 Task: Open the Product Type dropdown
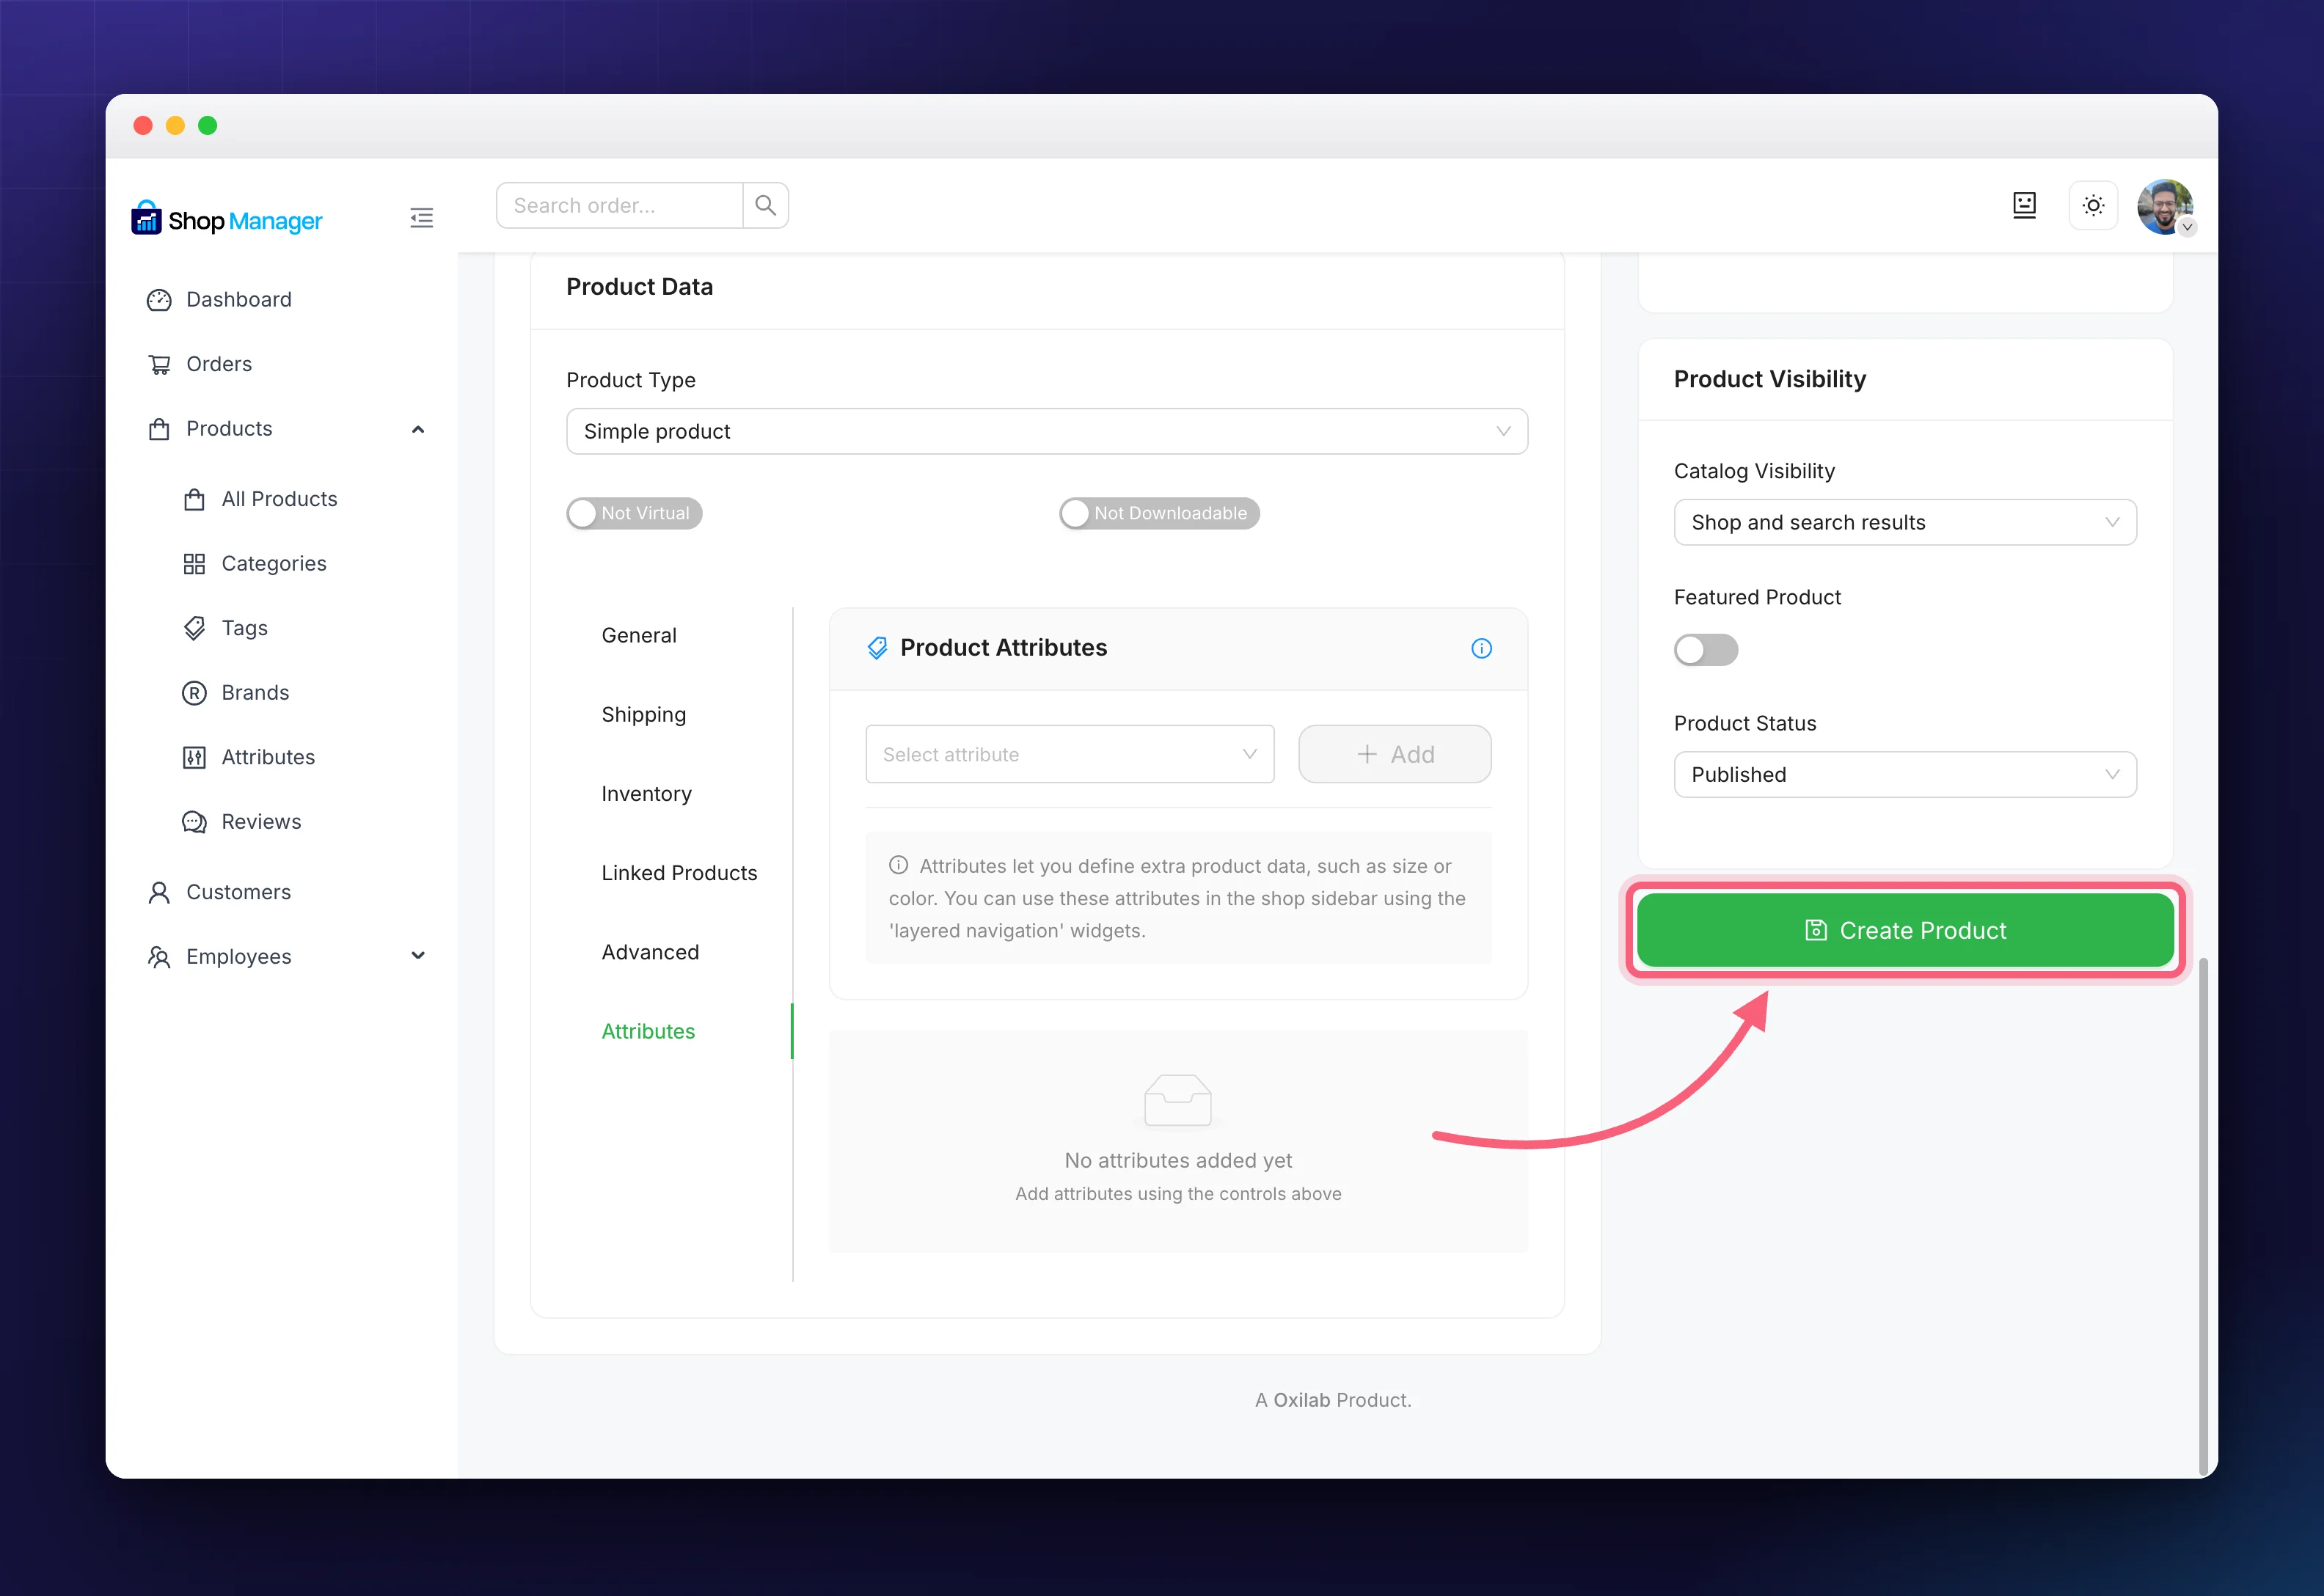(1046, 431)
